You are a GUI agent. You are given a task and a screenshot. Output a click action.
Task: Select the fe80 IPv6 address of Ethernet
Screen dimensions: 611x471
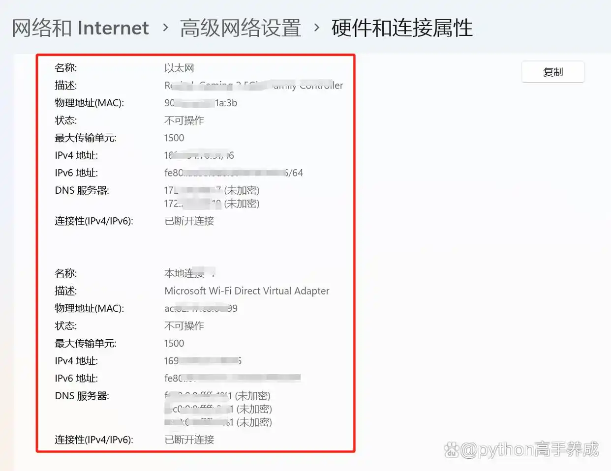[x=233, y=173]
